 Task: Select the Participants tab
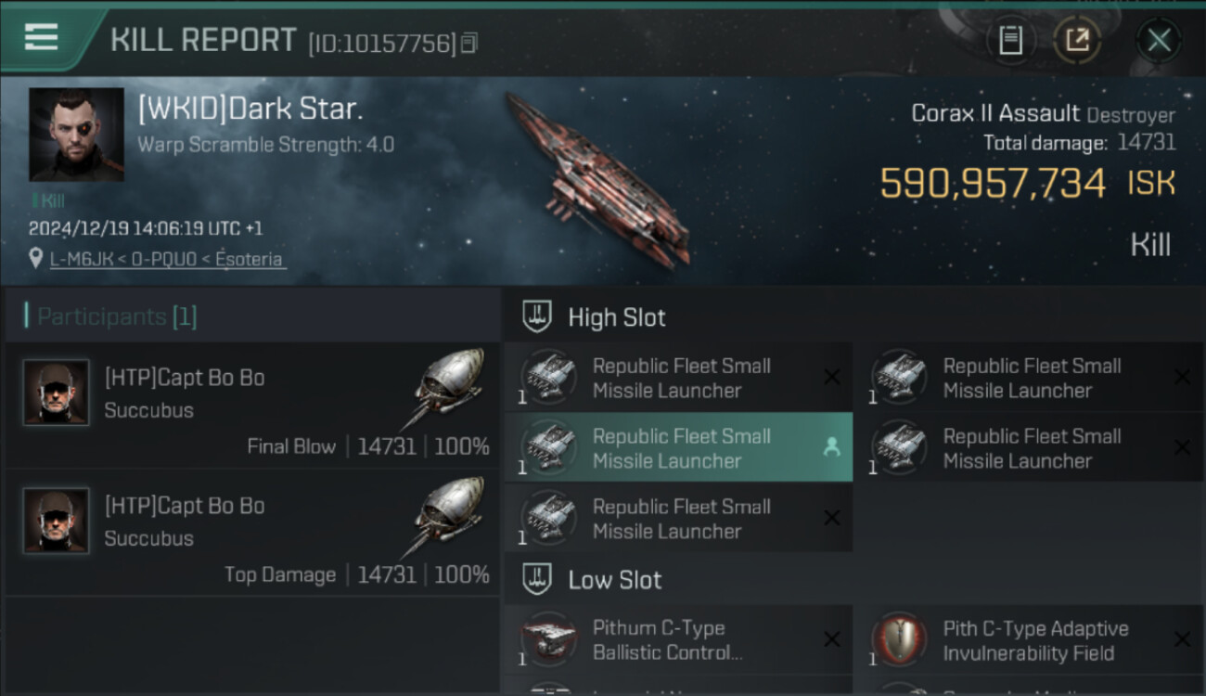pyautogui.click(x=116, y=316)
